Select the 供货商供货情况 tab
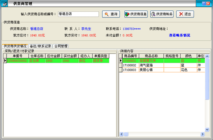The width and height of the screenshot is (213, 140). point(15,46)
